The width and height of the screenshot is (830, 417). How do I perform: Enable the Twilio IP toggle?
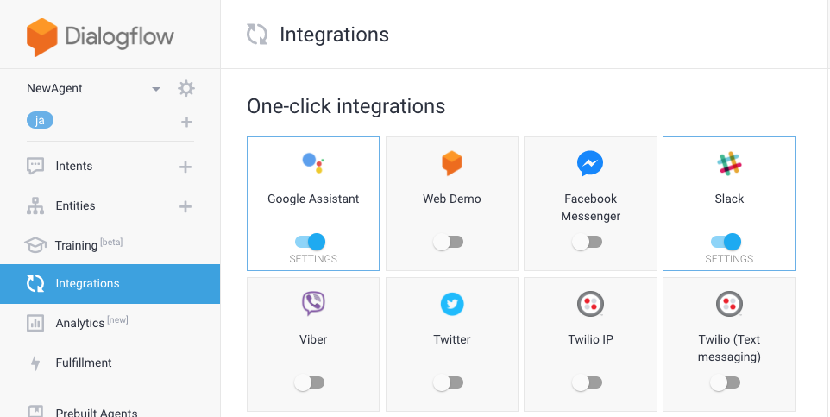click(x=587, y=382)
